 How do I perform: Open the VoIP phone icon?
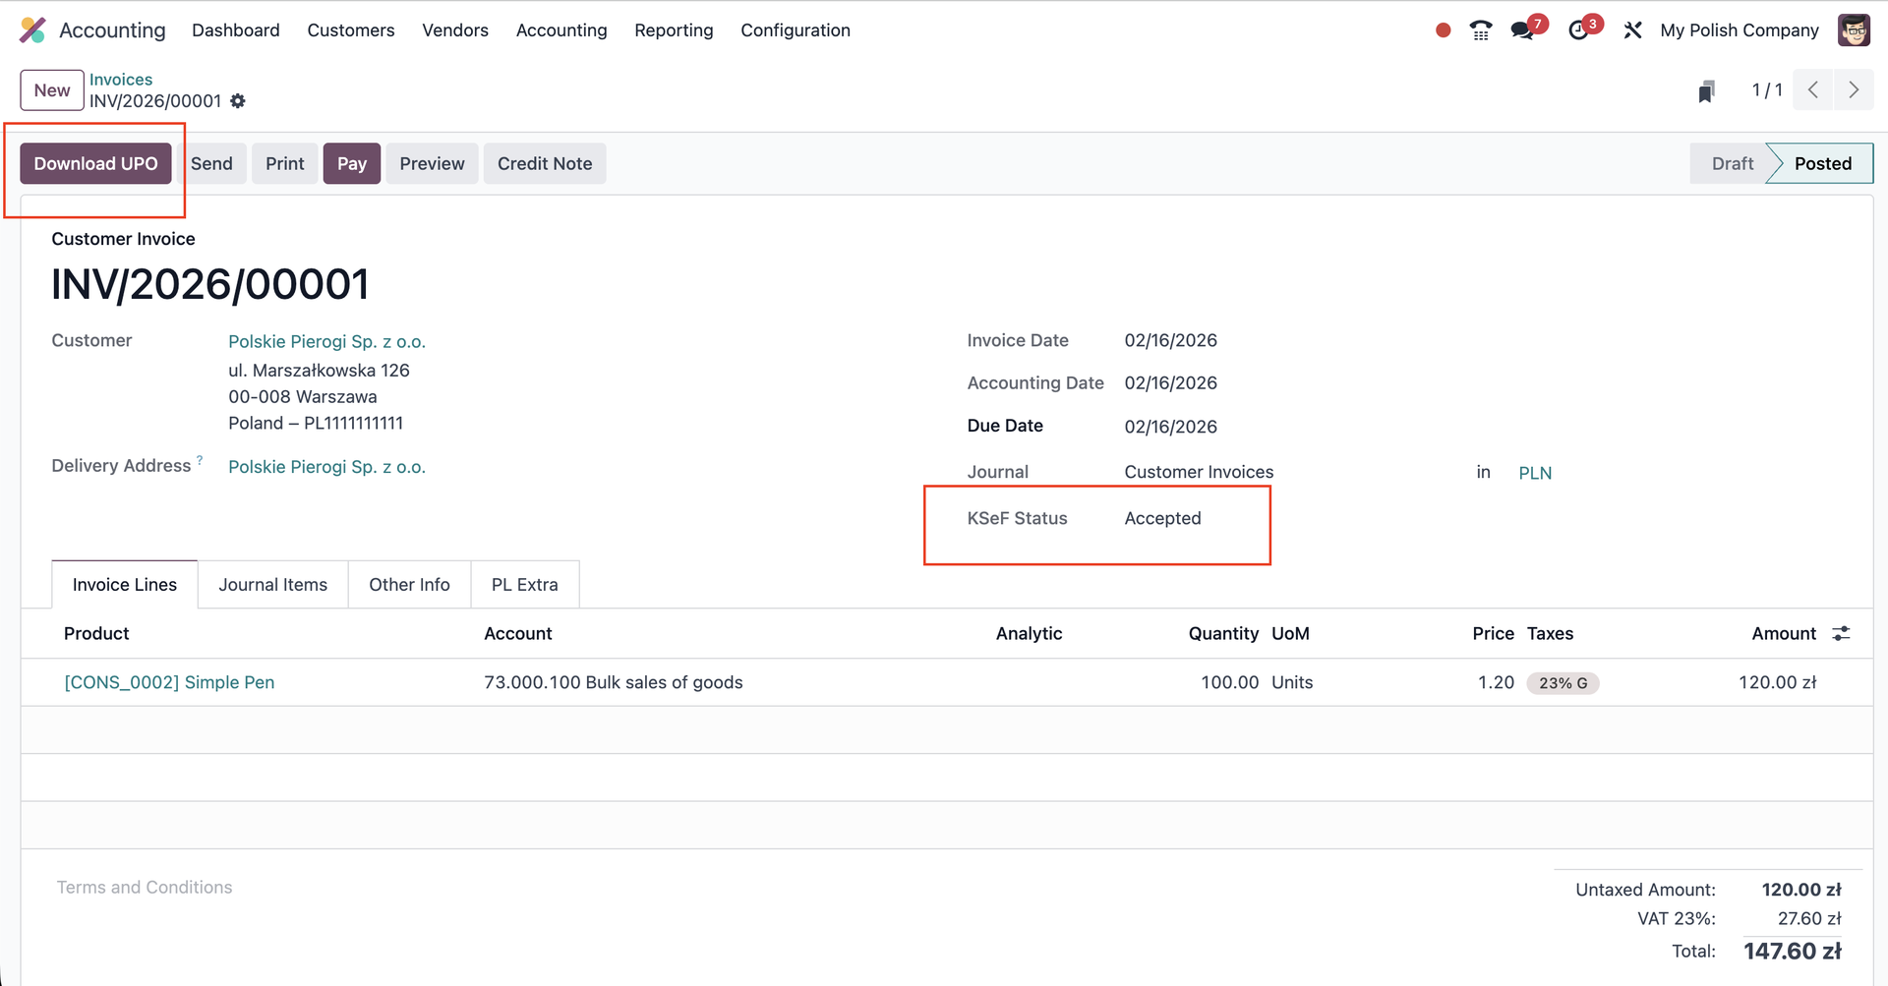point(1480,30)
